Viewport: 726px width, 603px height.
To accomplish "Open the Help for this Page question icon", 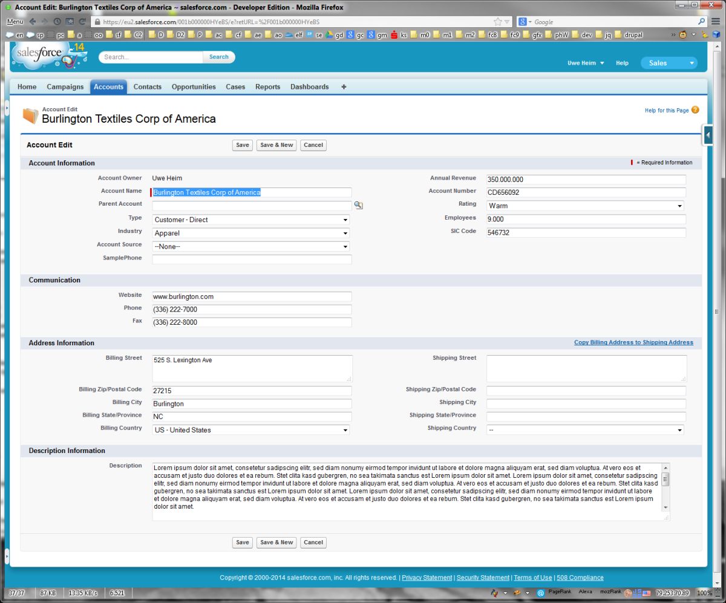I will (x=695, y=110).
